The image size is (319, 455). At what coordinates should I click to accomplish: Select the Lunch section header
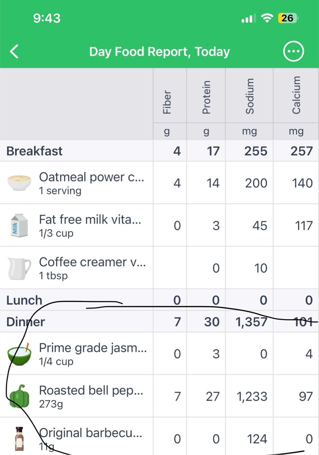click(x=159, y=300)
